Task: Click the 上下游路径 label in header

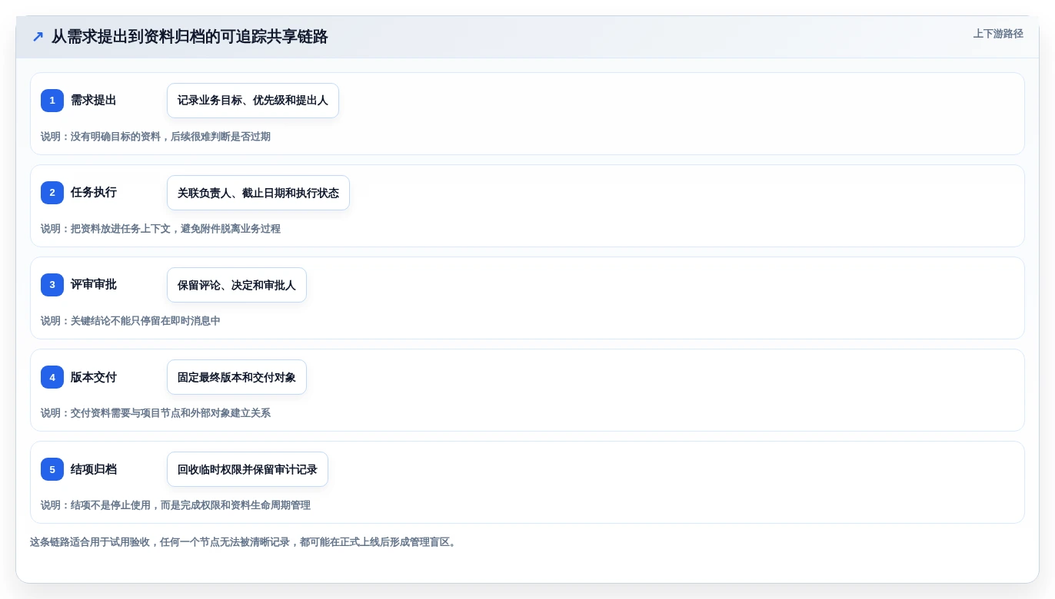Action: pyautogui.click(x=998, y=34)
